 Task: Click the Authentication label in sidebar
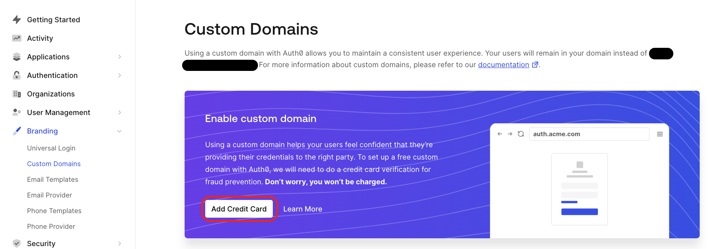tap(52, 75)
